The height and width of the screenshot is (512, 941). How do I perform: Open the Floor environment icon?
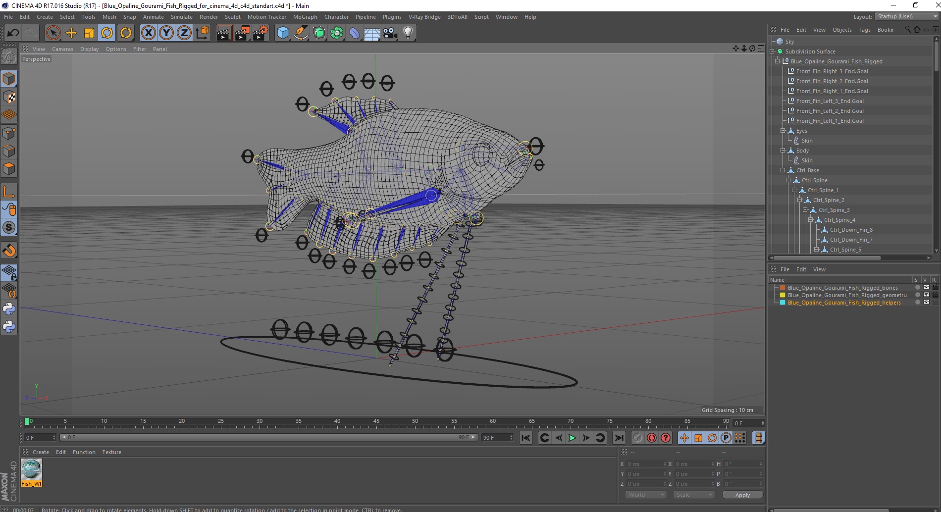tap(372, 33)
